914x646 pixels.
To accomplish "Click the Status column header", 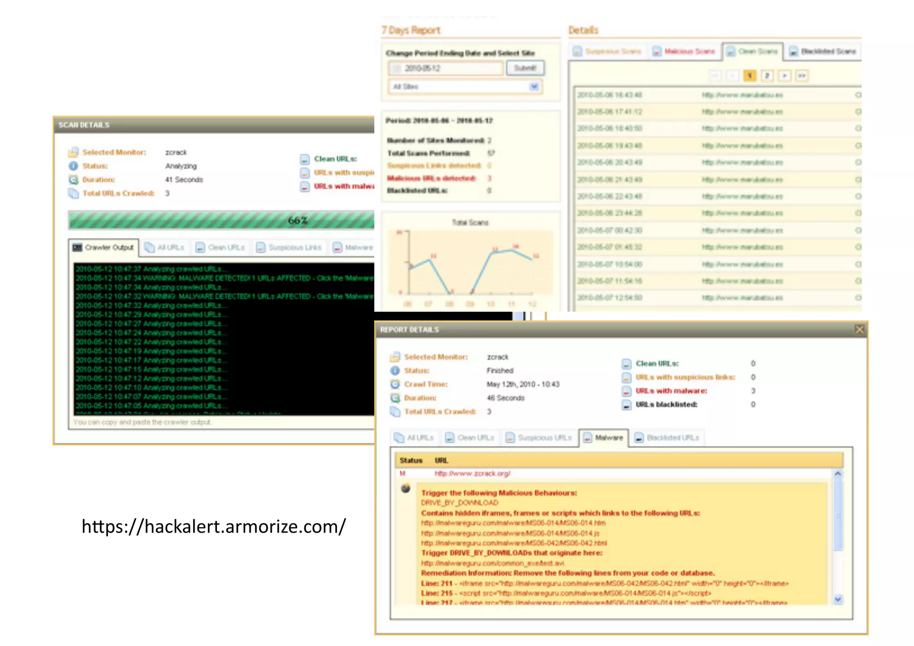I will pyautogui.click(x=411, y=460).
